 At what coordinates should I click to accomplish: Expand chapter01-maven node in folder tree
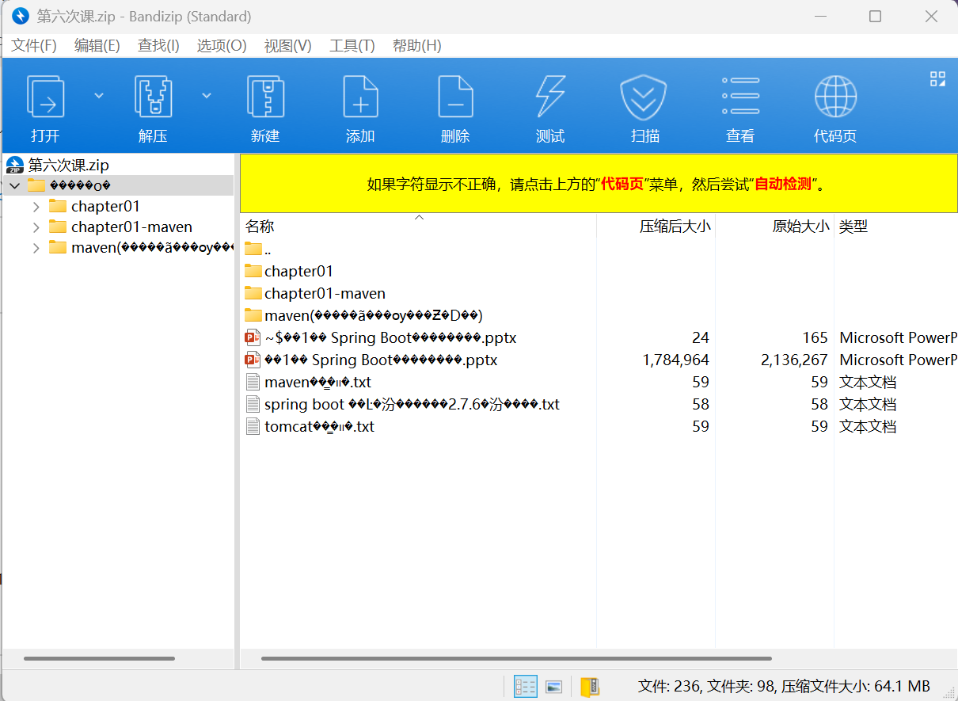point(36,227)
